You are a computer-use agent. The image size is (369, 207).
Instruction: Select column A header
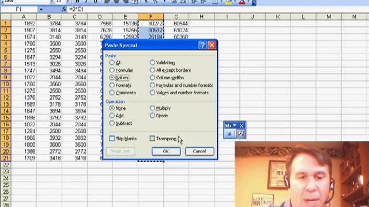point(24,17)
